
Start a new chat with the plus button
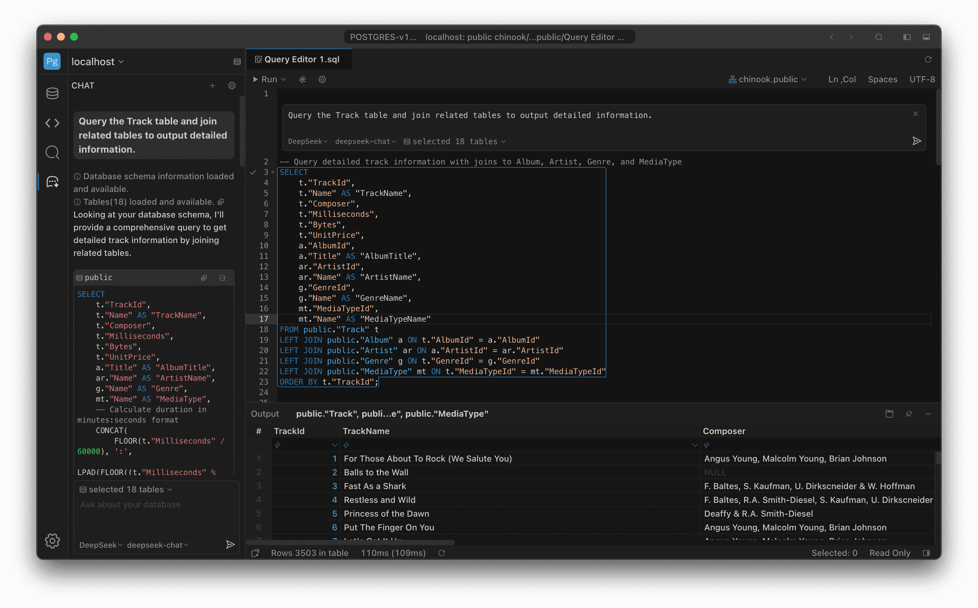pyautogui.click(x=213, y=85)
